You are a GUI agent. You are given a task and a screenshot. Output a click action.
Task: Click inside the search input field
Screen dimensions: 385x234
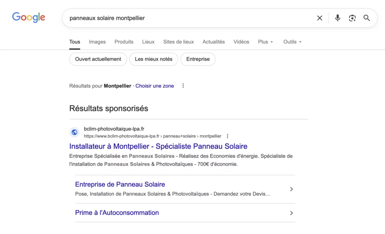169,18
